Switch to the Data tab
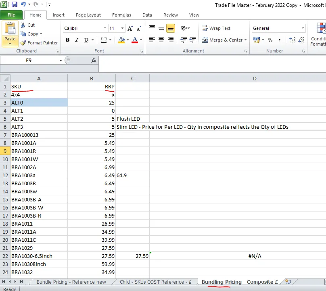The image size is (326, 291). pos(147,15)
